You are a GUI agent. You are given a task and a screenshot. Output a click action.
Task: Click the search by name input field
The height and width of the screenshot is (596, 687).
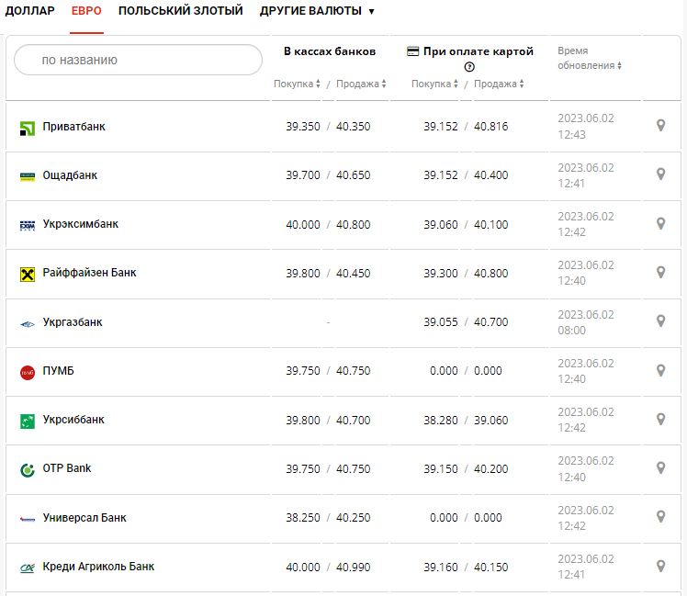tap(138, 60)
